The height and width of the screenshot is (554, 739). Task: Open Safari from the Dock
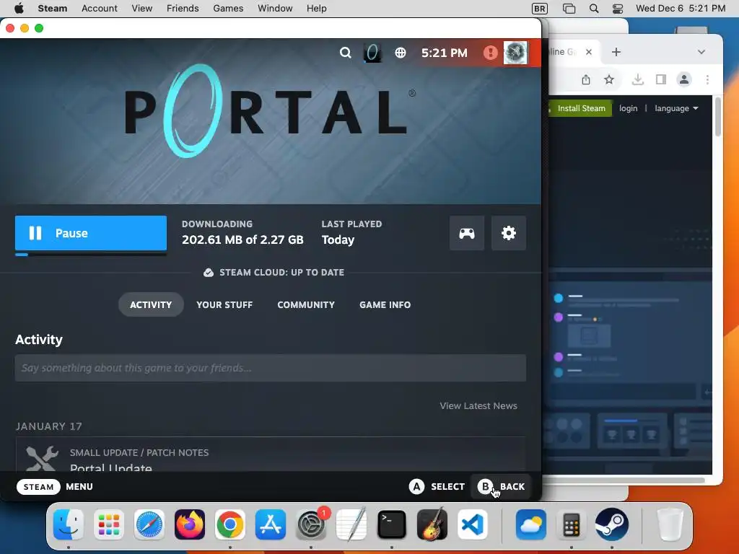(149, 524)
